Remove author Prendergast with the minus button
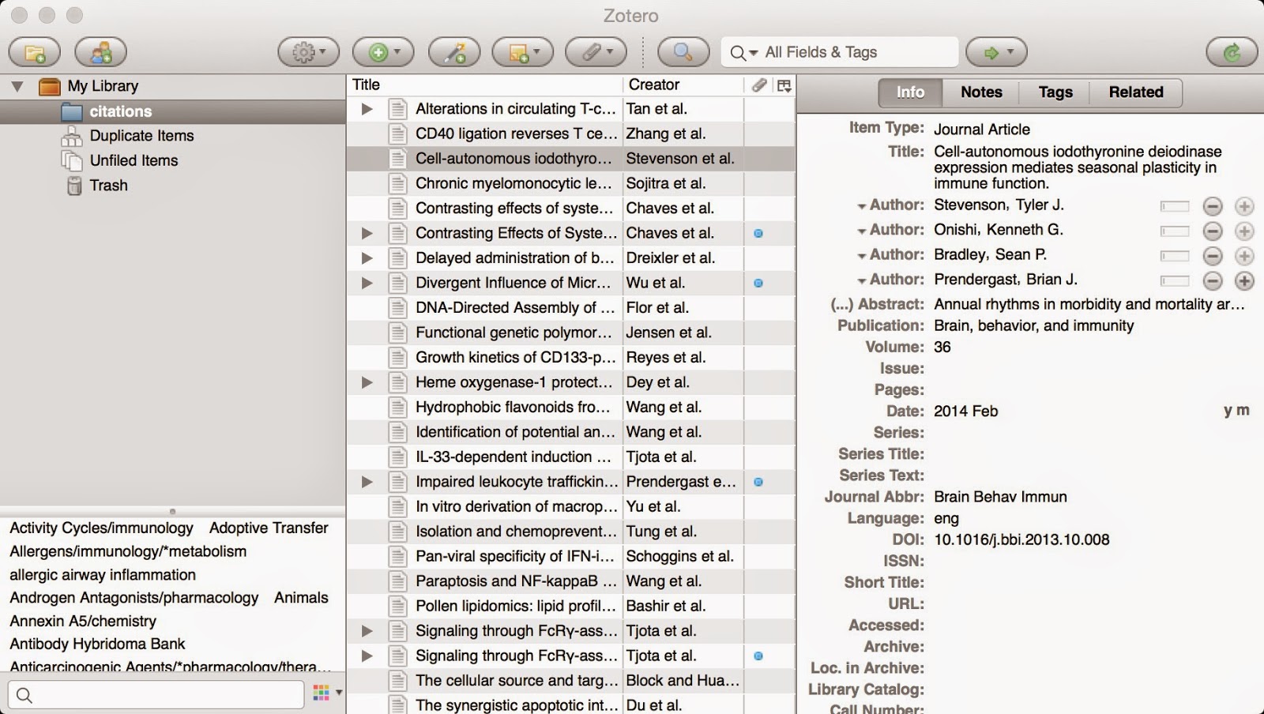Screen dimensions: 1264x714 point(1213,280)
